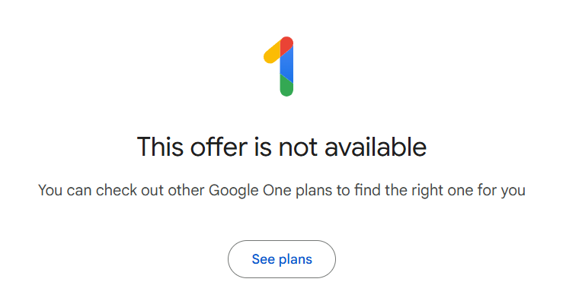Viewport: 566px width, 301px height.
Task: Click the 'This offer is not available' heading
Action: pos(282,147)
